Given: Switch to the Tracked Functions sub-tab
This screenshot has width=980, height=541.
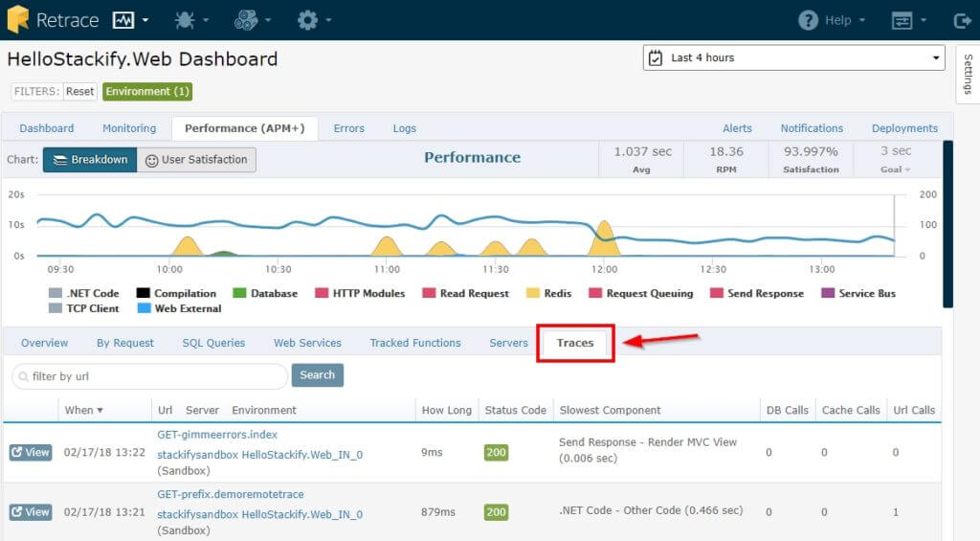Looking at the screenshot, I should pos(415,343).
